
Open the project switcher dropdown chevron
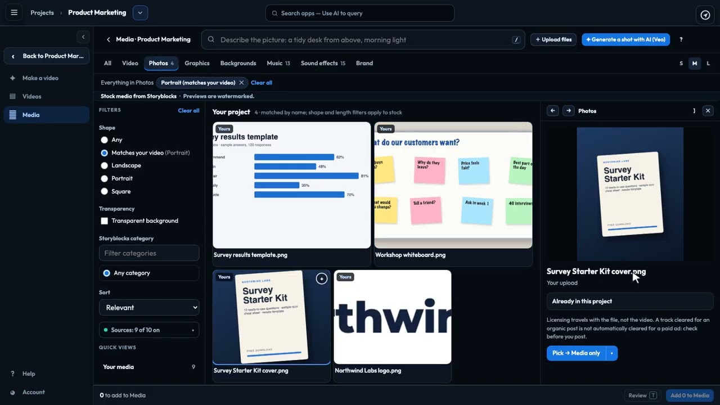(x=140, y=12)
